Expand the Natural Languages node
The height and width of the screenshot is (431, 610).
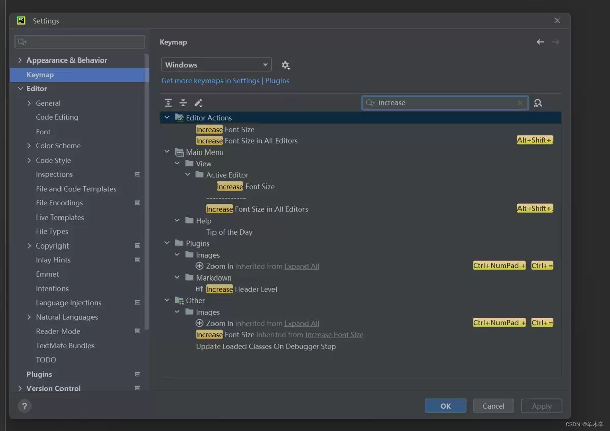click(x=29, y=317)
